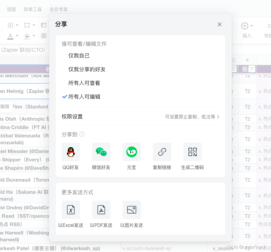
Task: Select column F header
Action: click(247, 61)
